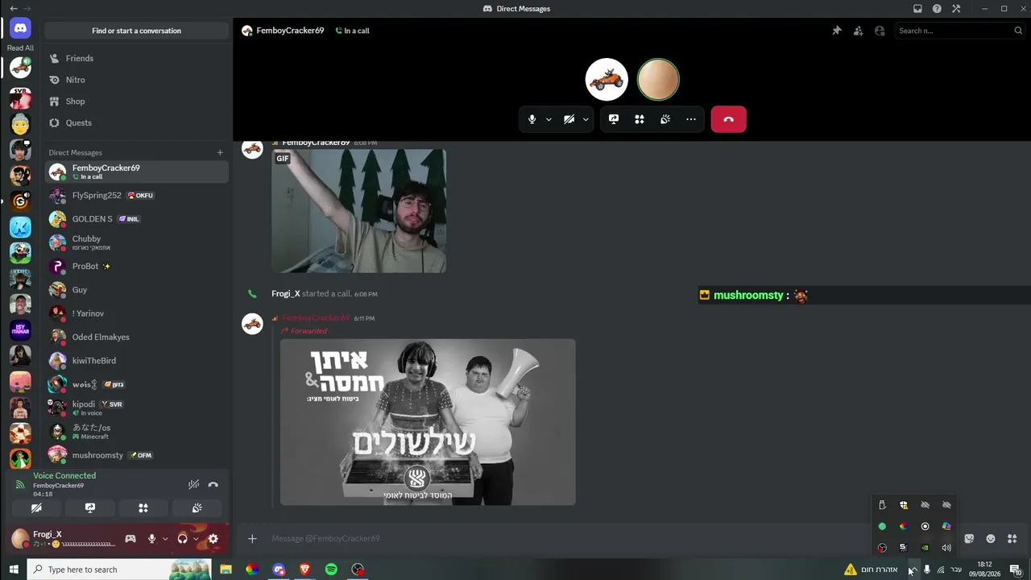Open the Windows Start menu
1031x580 pixels.
(14, 570)
